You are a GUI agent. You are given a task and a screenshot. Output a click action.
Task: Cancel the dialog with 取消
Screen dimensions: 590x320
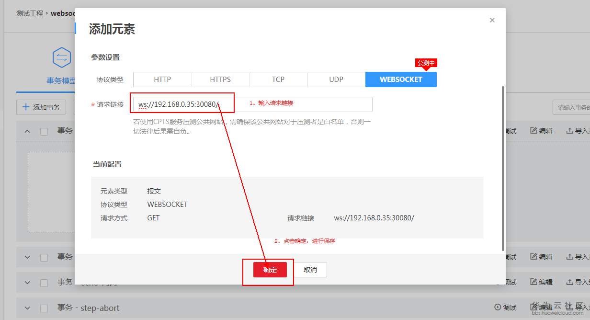click(x=310, y=270)
